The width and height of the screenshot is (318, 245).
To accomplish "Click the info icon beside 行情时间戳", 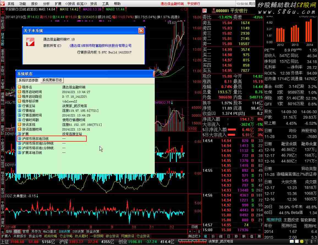I will (x=20, y=120).
